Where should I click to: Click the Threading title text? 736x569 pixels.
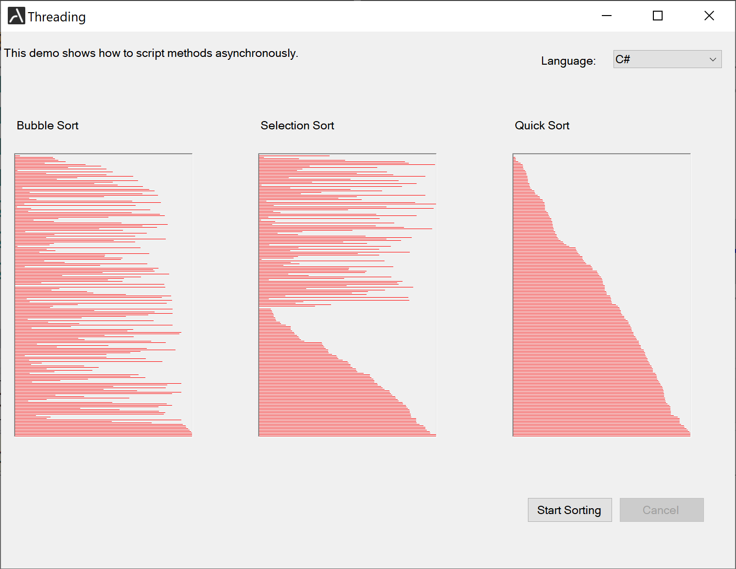click(56, 17)
